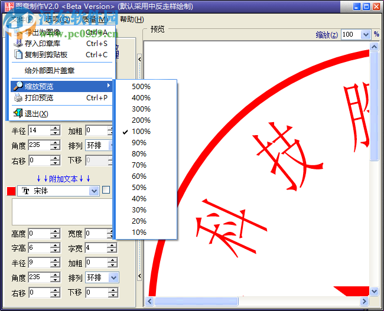Click the TT font icon beside 宋体
384x311 pixels.
point(25,191)
